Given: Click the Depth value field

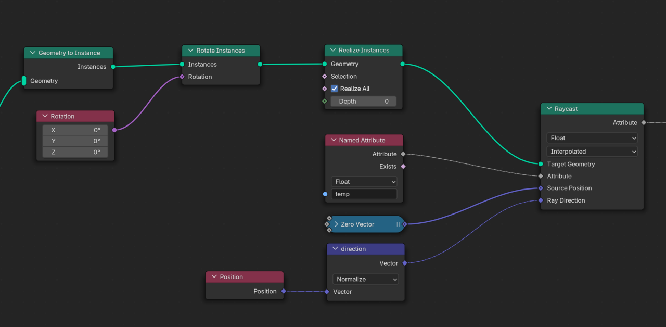Looking at the screenshot, I should click(x=363, y=102).
